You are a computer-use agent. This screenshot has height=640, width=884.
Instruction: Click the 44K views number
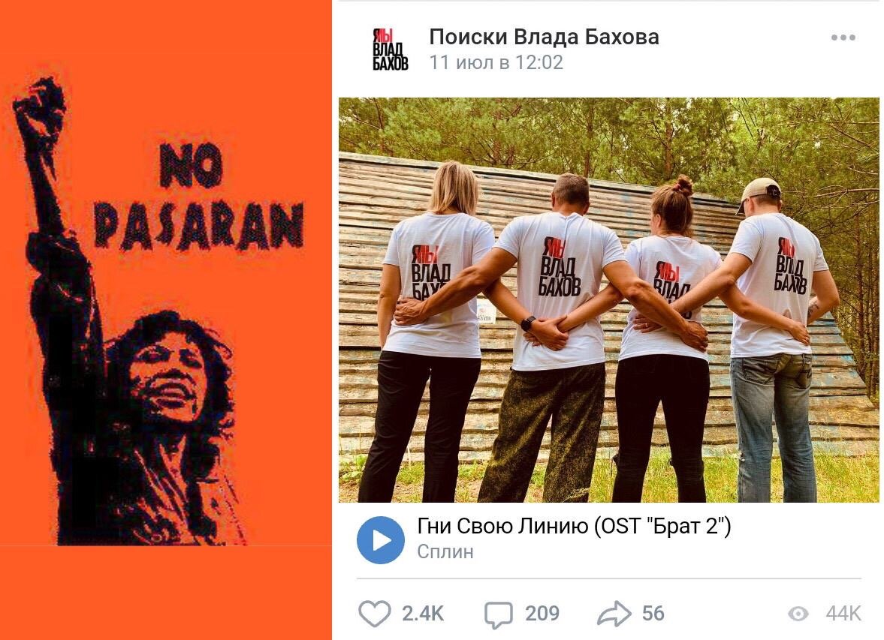coord(843,614)
